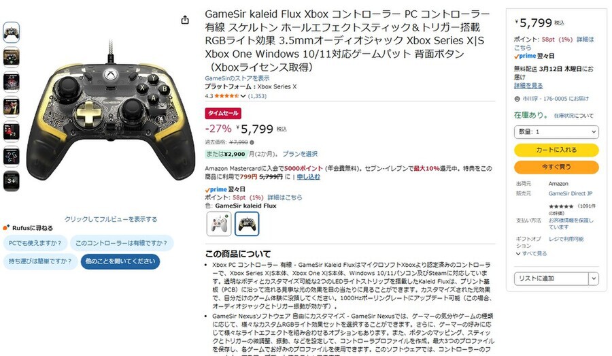Choose the black-yellow controller color swatch
This screenshot has width=612, height=356.
(247, 223)
